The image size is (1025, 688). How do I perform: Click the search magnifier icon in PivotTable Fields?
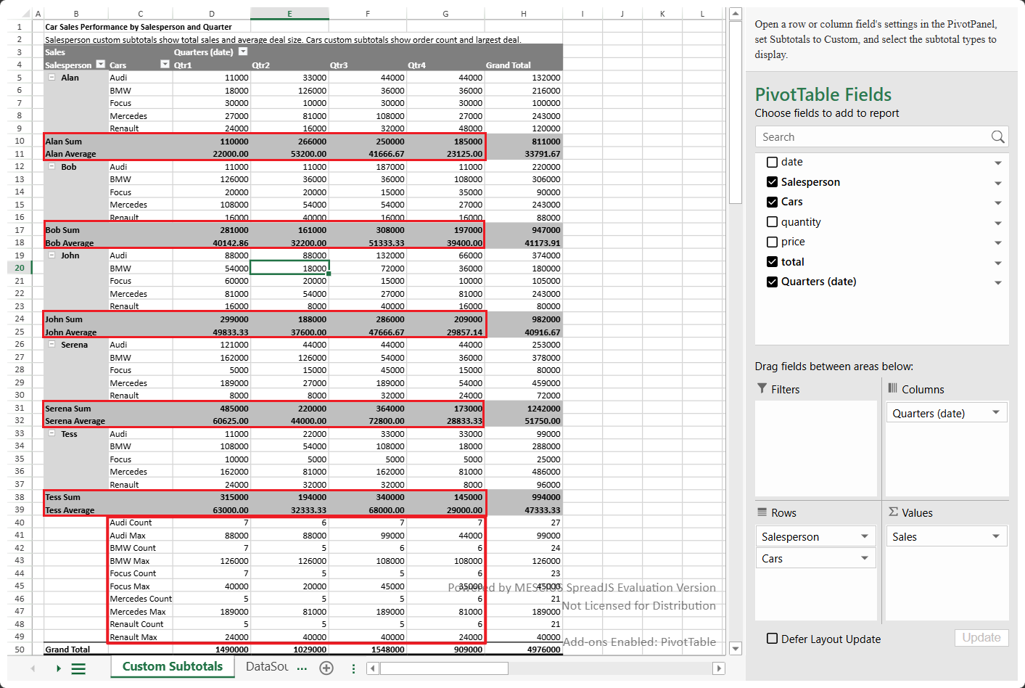pos(997,136)
